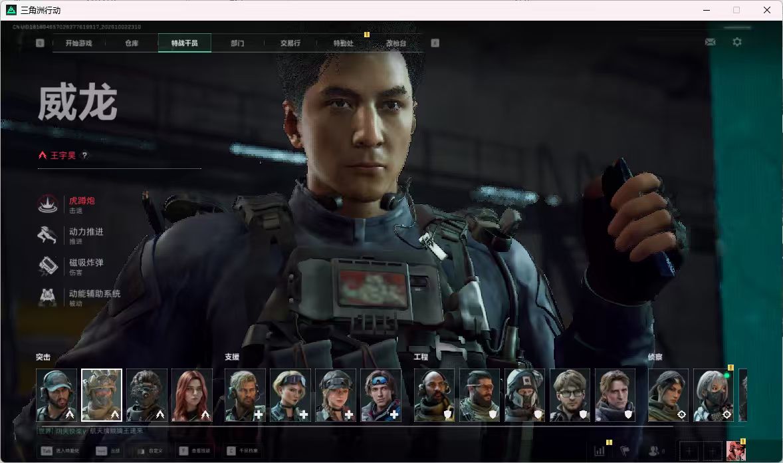Viewport: 783px width, 463px height.
Task: Select the 动力推进 skill icon
Action: point(48,235)
